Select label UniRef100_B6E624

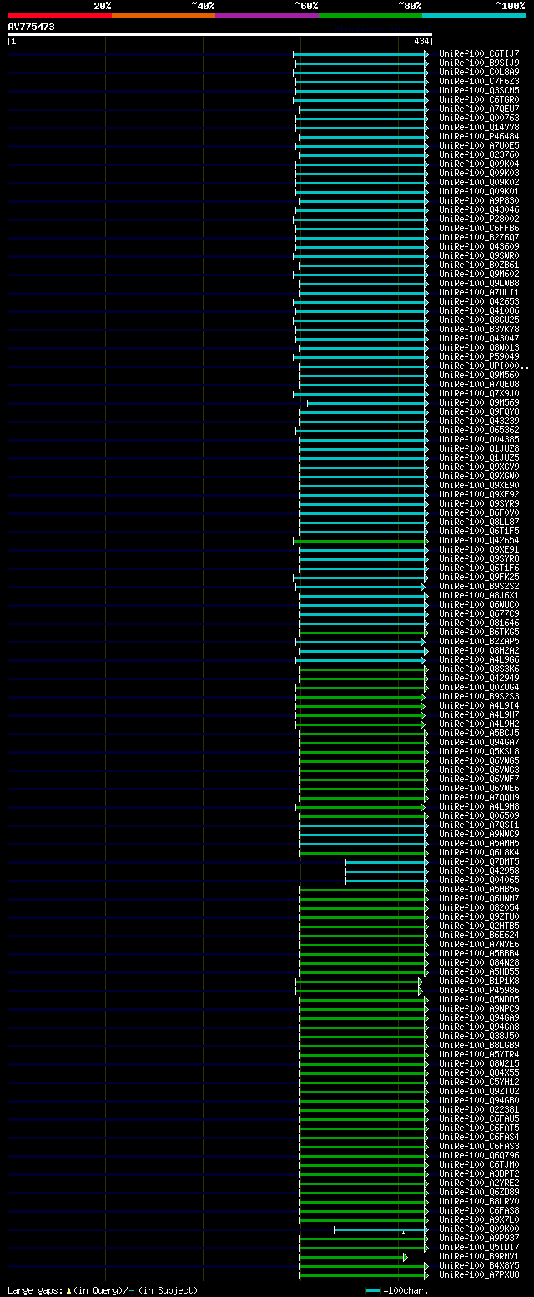(x=479, y=935)
